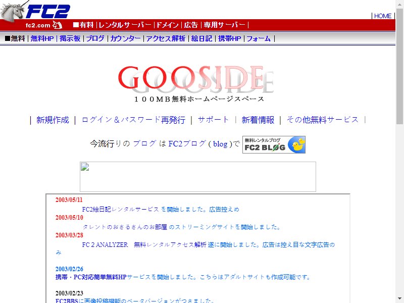Click the page vertical scrollbar thumb
This screenshot has height=303, width=404.
click(399, 66)
